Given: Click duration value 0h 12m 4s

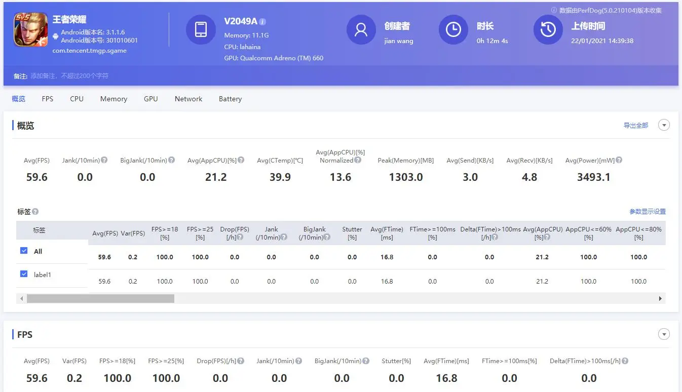Looking at the screenshot, I should (x=492, y=41).
